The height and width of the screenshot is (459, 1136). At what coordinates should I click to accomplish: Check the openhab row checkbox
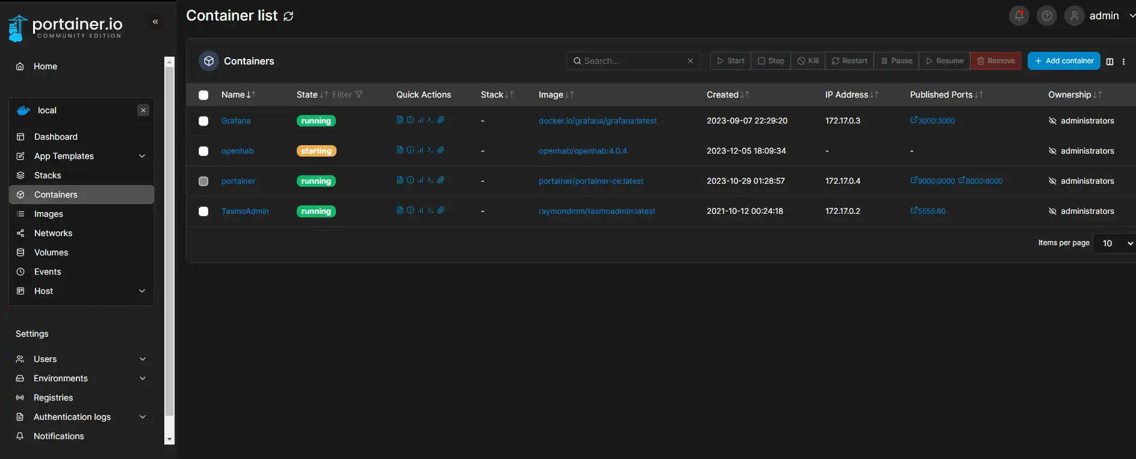tap(203, 151)
